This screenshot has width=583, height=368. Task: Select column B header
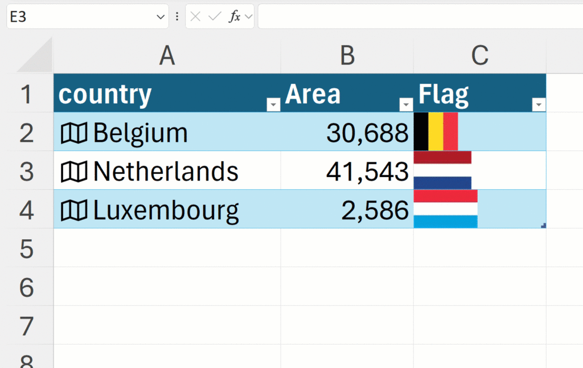347,56
